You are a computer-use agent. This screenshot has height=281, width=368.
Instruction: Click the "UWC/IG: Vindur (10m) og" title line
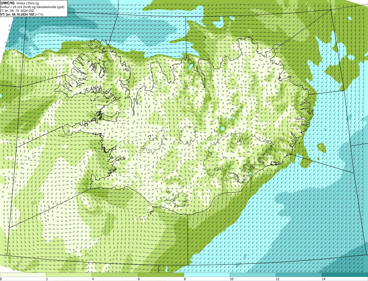20,3
